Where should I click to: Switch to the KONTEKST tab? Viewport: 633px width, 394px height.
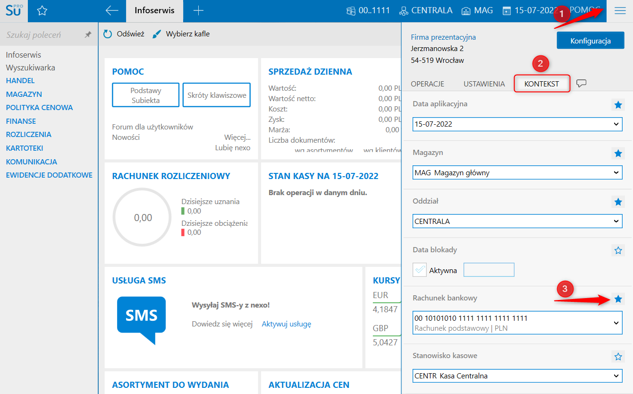[542, 84]
